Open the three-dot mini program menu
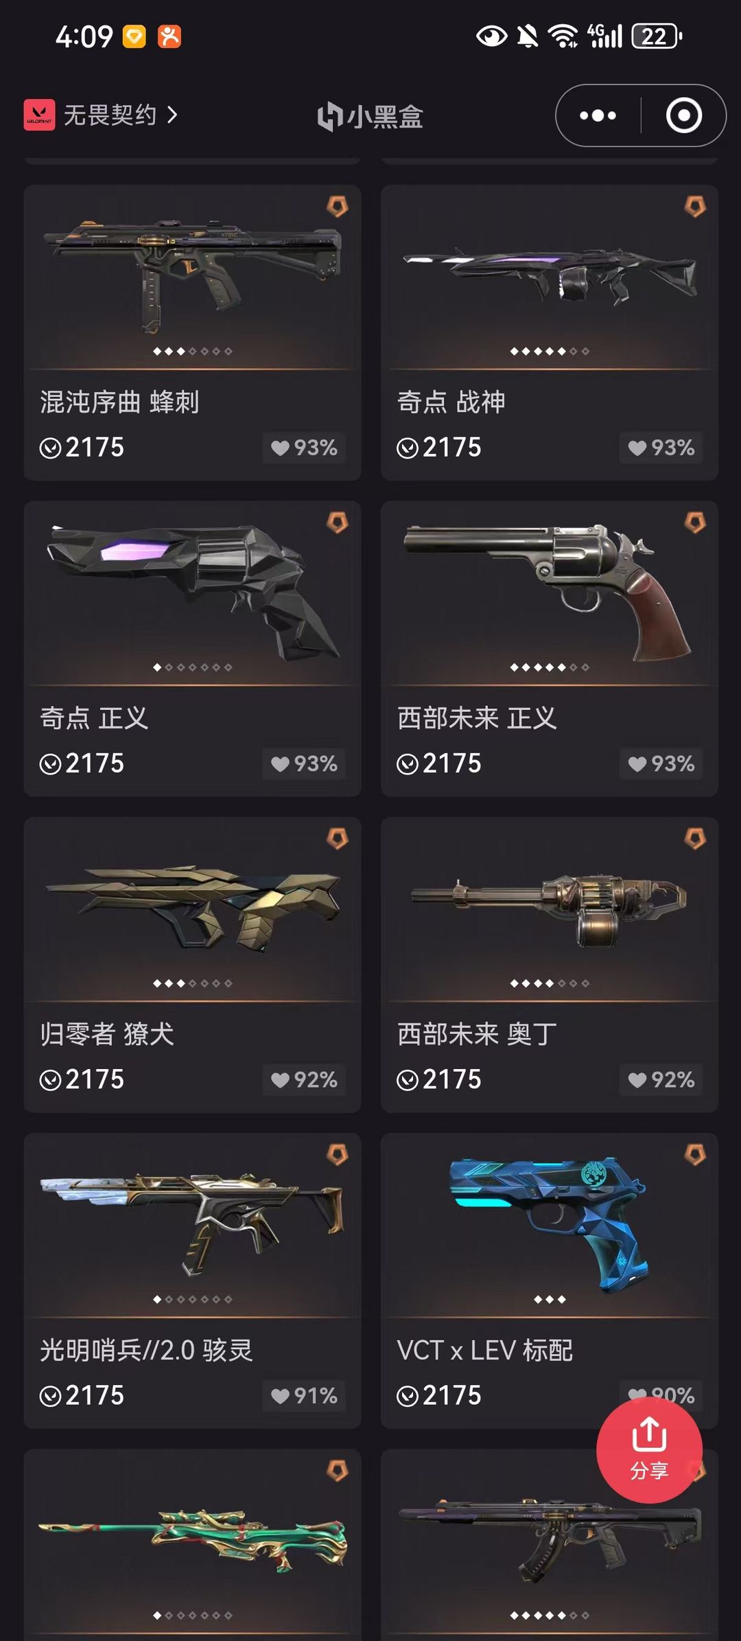The height and width of the screenshot is (1641, 741). tap(598, 115)
